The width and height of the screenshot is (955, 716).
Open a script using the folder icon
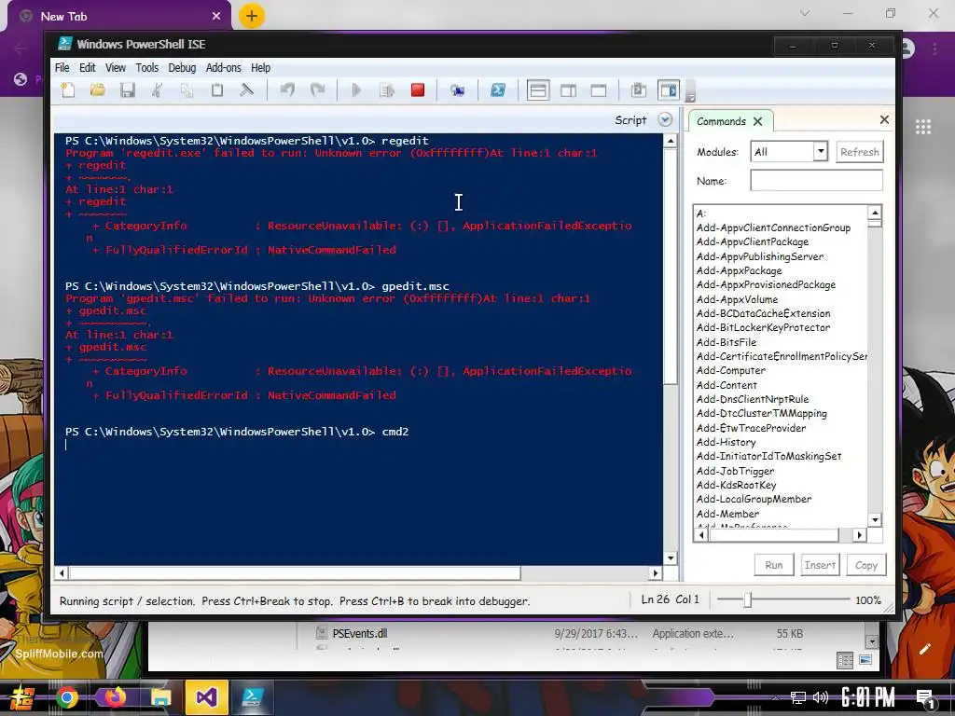click(x=97, y=90)
